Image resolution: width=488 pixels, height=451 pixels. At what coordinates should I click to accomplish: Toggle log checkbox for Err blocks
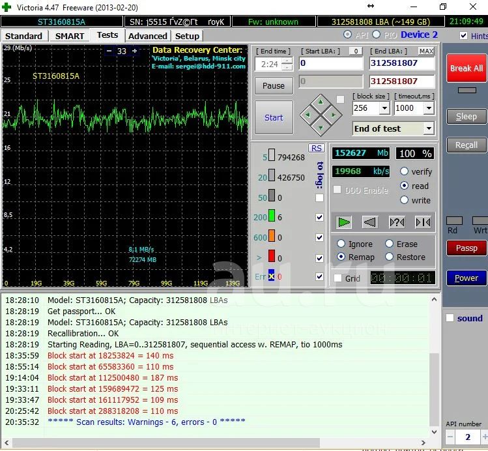coord(319,276)
